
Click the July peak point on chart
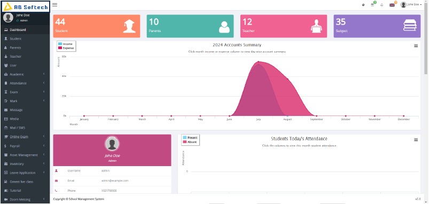[x=259, y=62]
